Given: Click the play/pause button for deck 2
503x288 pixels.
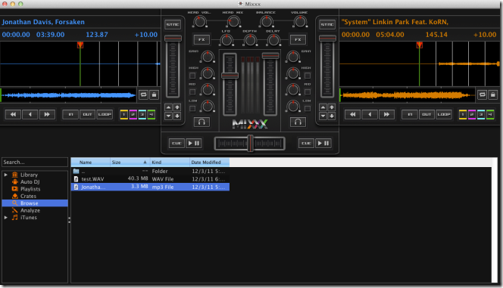Looking at the screenshot, I should (x=323, y=143).
